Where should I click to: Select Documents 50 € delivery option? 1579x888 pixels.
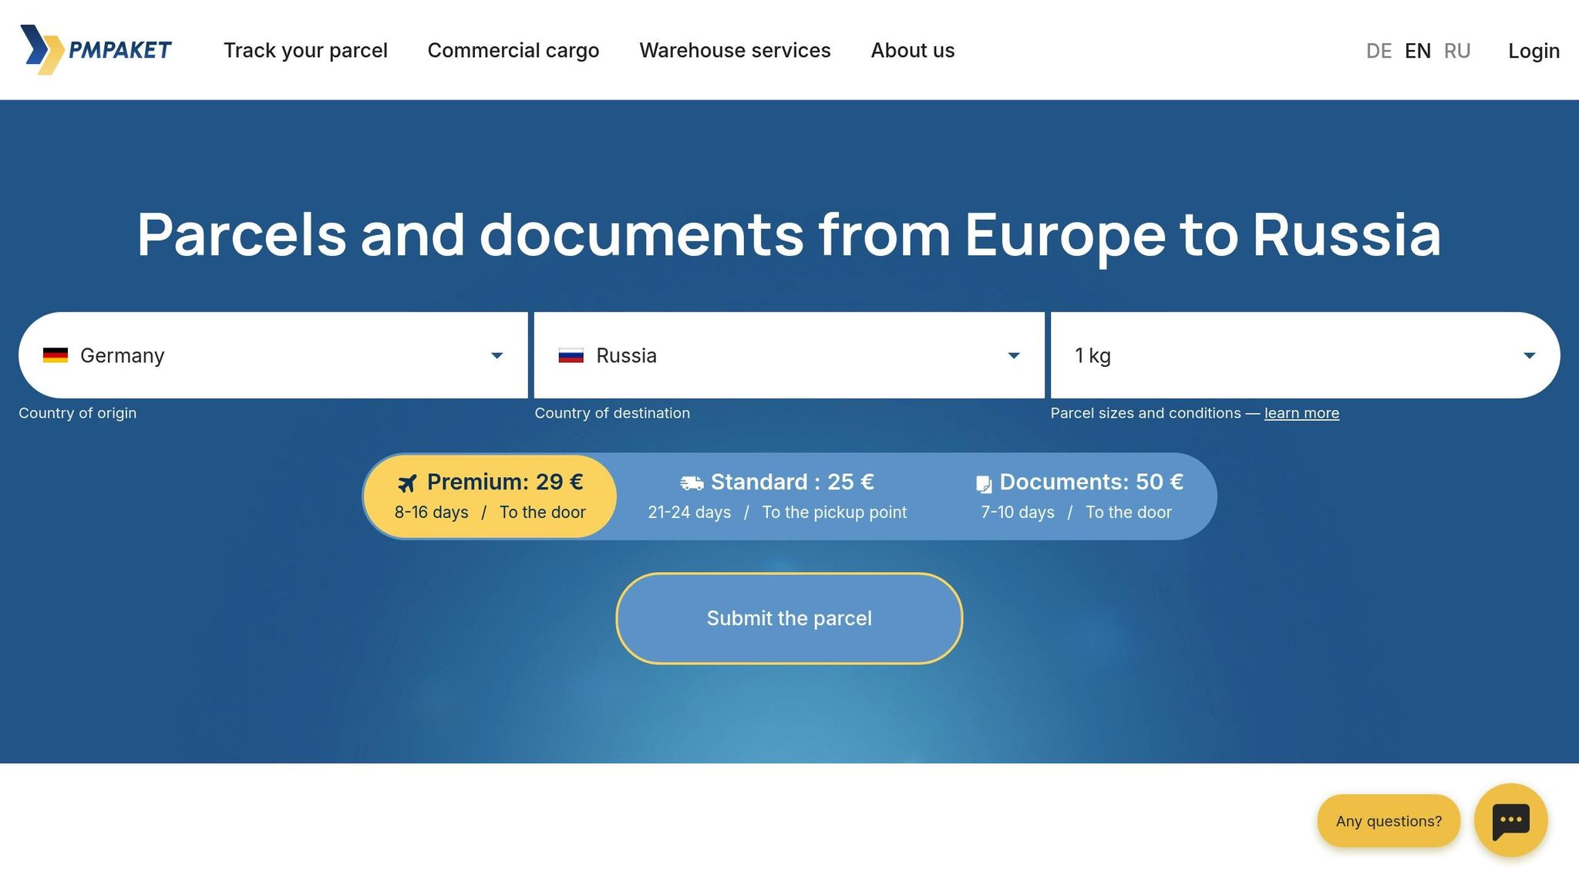click(1078, 496)
